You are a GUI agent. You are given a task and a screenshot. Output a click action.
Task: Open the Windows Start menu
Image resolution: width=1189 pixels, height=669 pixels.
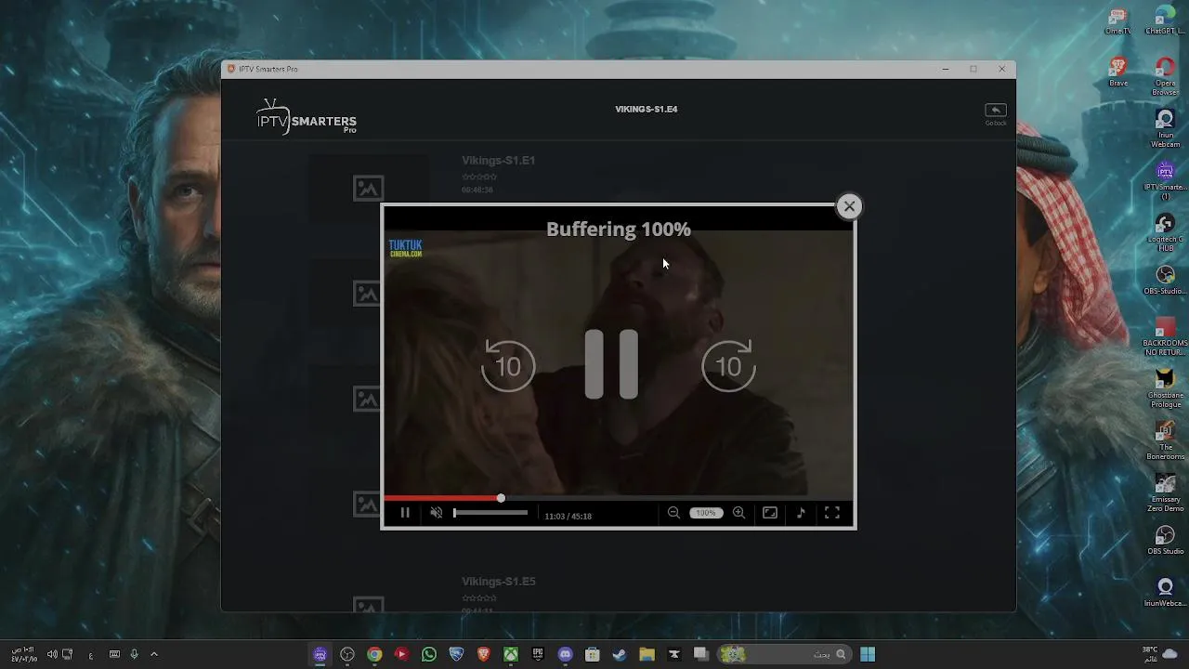[x=868, y=654]
